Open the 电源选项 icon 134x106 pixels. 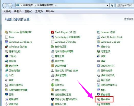tap(99, 51)
